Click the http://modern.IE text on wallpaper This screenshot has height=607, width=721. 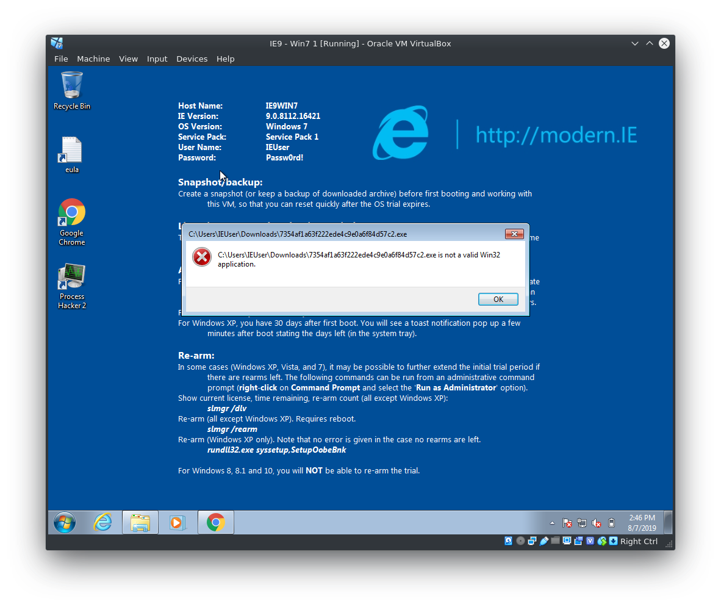[x=556, y=135]
